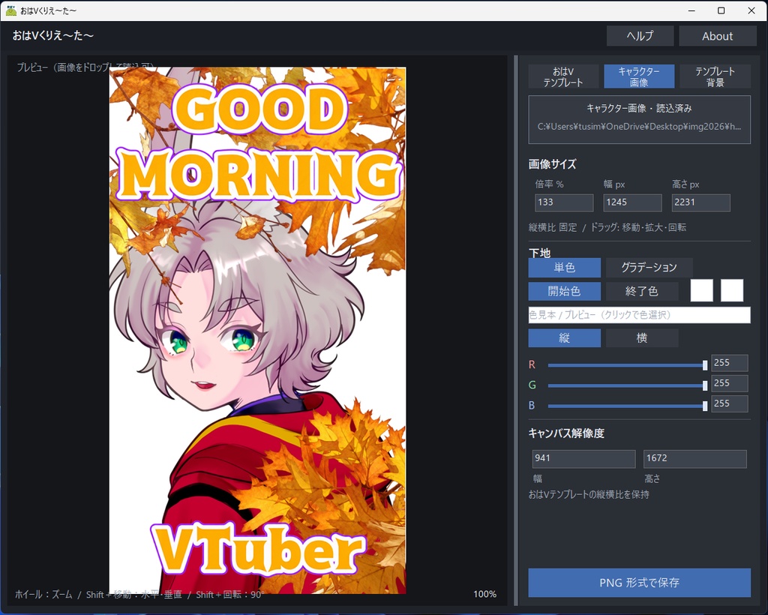Screen dimensions: 768x615
Task: Edit the 幅 px field showing 1245
Action: 632,202
